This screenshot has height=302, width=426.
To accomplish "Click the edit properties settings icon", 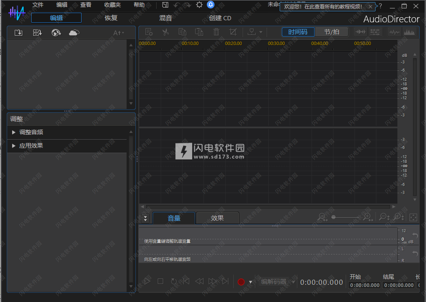I will point(149,32).
